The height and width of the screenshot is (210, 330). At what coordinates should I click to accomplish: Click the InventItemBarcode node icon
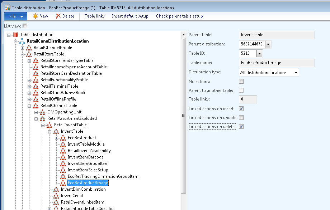(63, 157)
